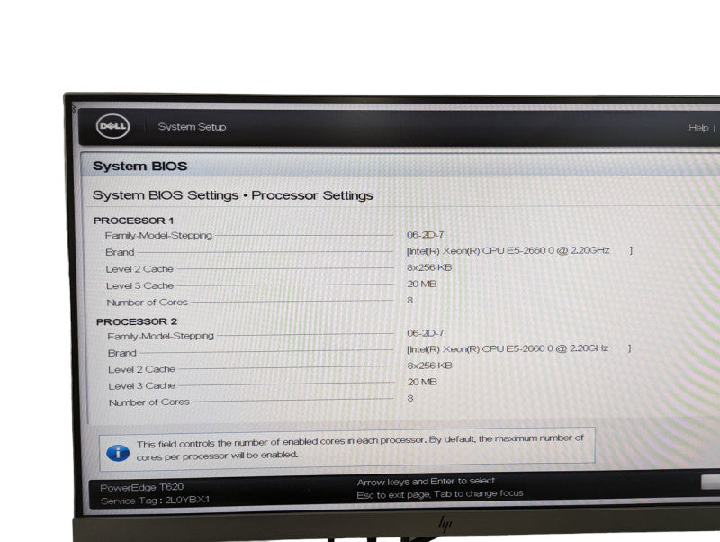
Task: Select Processor 1 Level 3 Cache label
Action: click(140, 285)
